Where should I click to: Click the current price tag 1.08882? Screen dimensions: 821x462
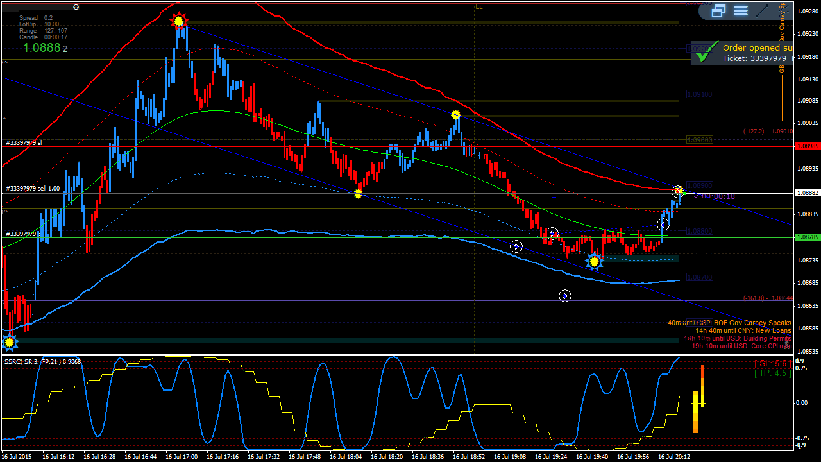point(807,193)
